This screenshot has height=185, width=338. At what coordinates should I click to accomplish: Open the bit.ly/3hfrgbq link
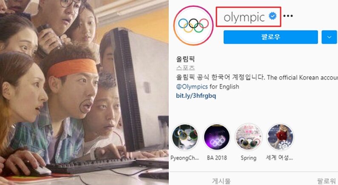click(x=196, y=95)
